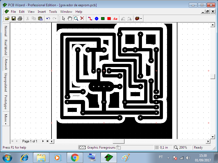Select the Aa text label tool

click(x=115, y=18)
